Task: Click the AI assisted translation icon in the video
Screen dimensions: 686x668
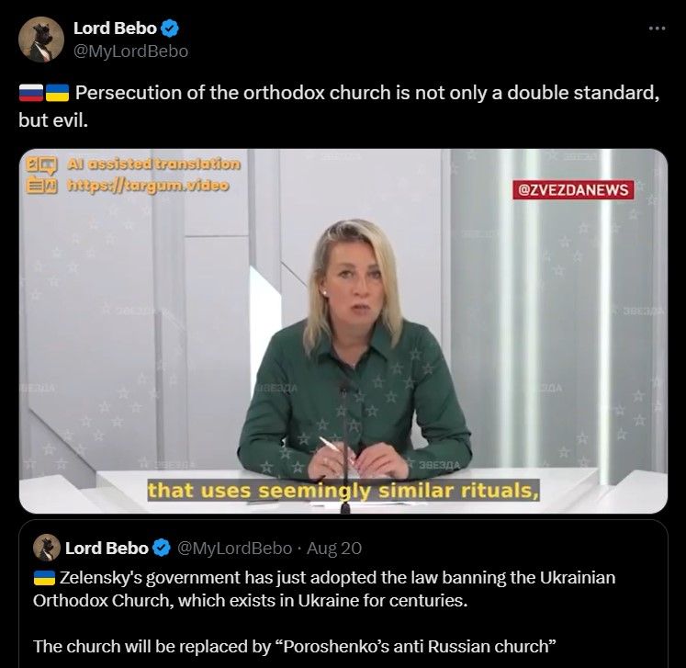Action: (x=42, y=175)
